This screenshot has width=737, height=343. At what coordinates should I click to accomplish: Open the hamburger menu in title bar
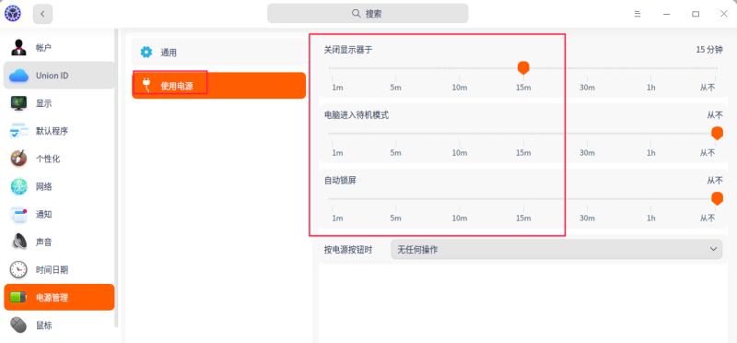(638, 14)
